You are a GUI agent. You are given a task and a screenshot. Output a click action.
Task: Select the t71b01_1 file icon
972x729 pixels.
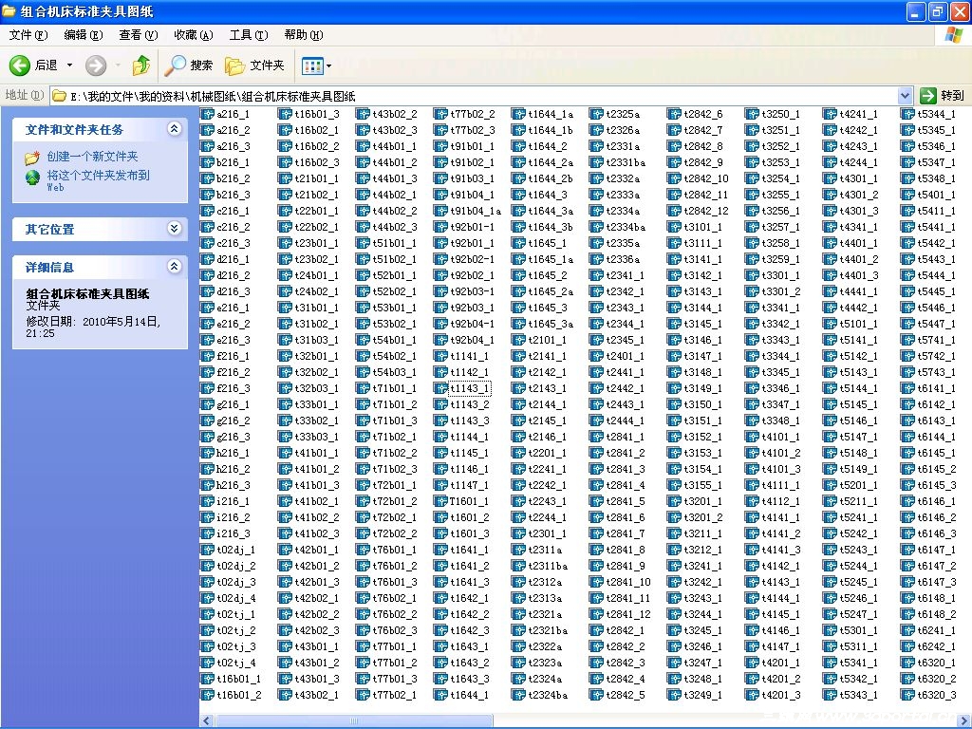(362, 388)
